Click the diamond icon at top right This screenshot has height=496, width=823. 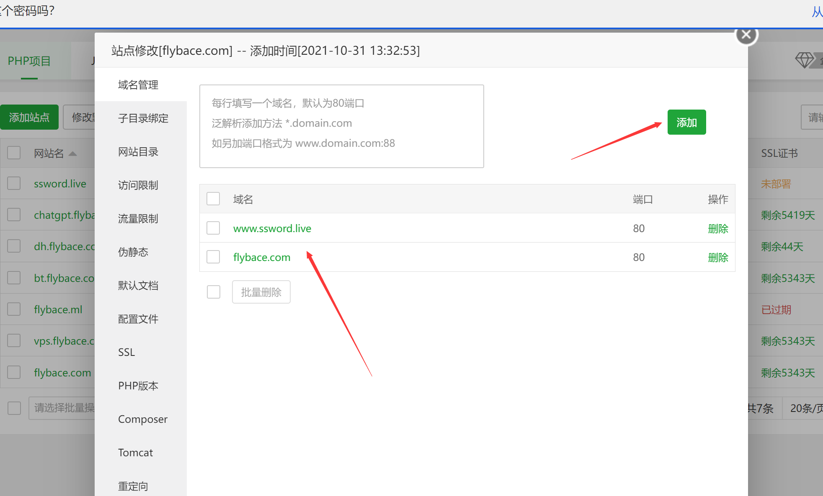[x=804, y=60]
